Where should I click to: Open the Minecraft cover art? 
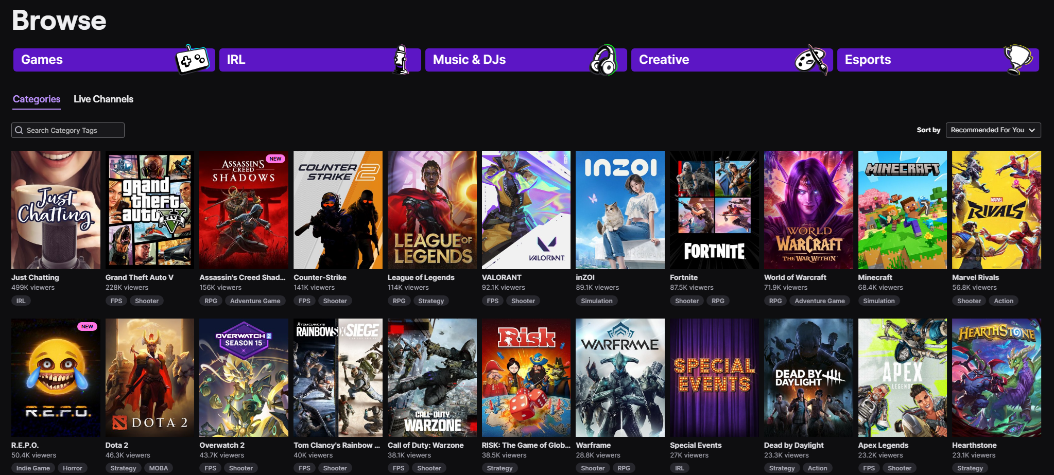[903, 210]
